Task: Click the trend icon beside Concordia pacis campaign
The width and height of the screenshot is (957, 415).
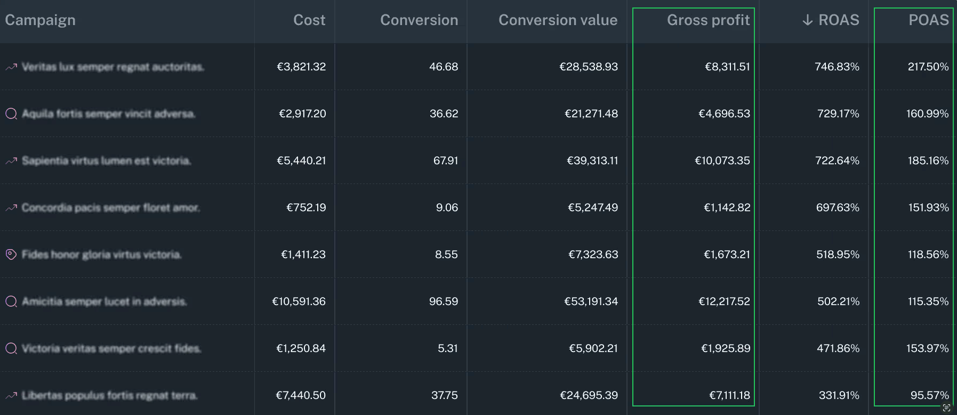Action: (x=11, y=208)
